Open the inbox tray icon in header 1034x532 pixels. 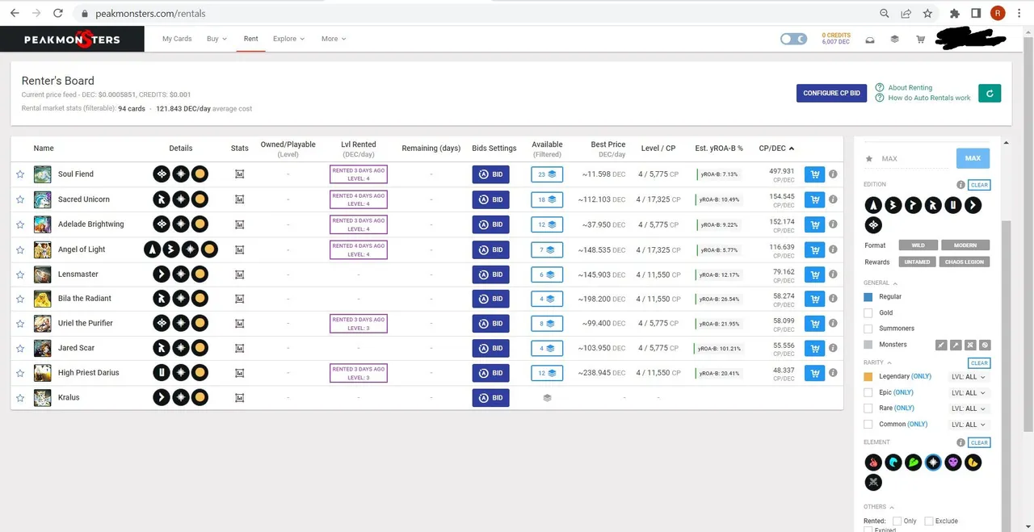pos(870,39)
